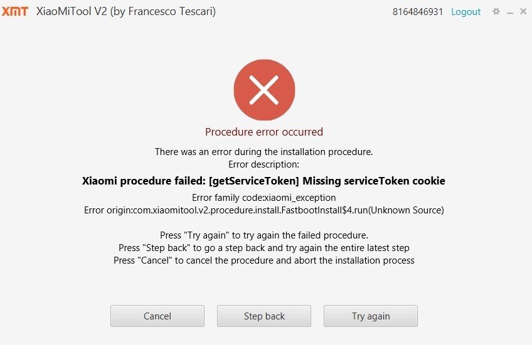Click the instruction line about "Try again"
This screenshot has height=359, width=532.
[x=264, y=235]
